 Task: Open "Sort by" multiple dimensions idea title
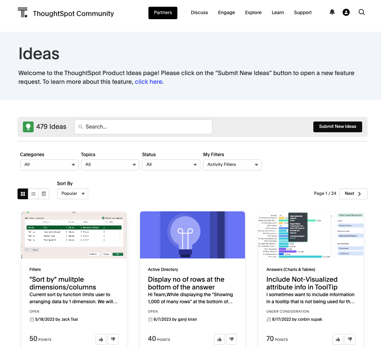pos(63,283)
